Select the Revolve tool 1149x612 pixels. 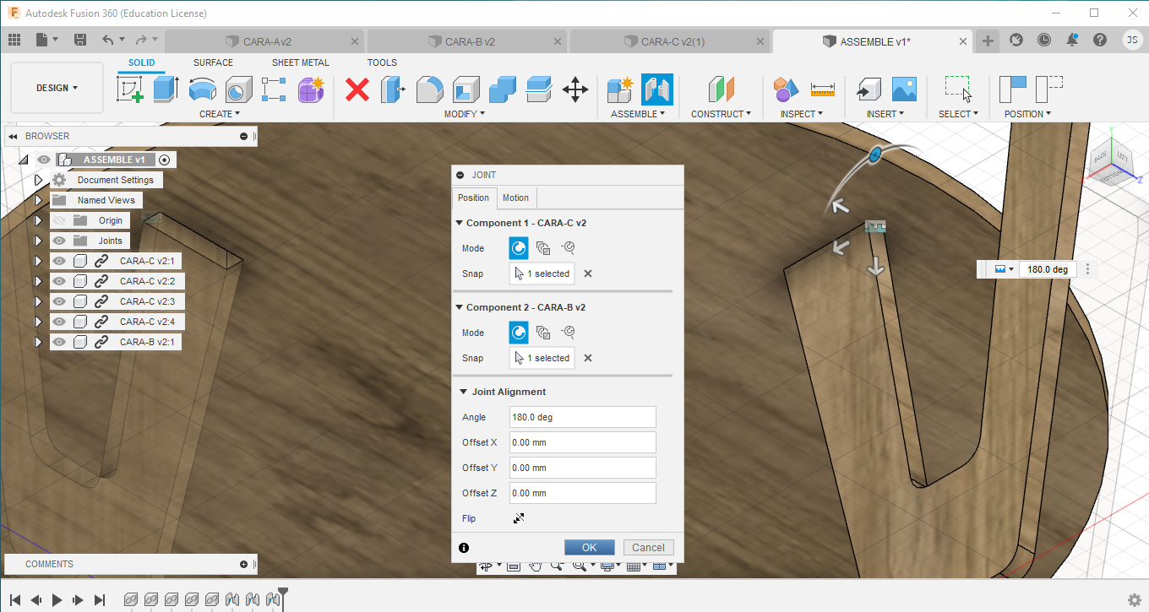tap(202, 89)
